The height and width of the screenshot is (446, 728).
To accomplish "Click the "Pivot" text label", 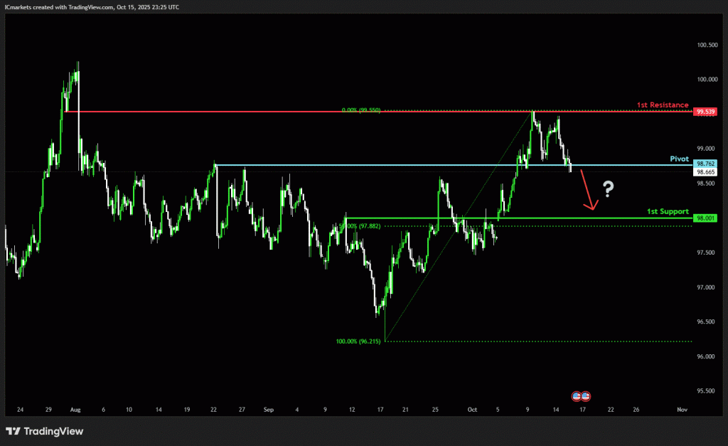I will 679,159.
